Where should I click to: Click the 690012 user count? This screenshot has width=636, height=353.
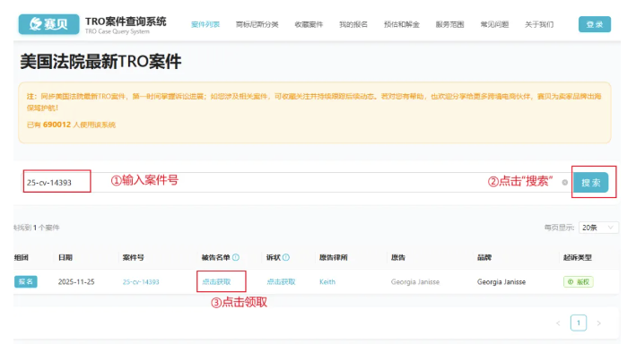[57, 125]
